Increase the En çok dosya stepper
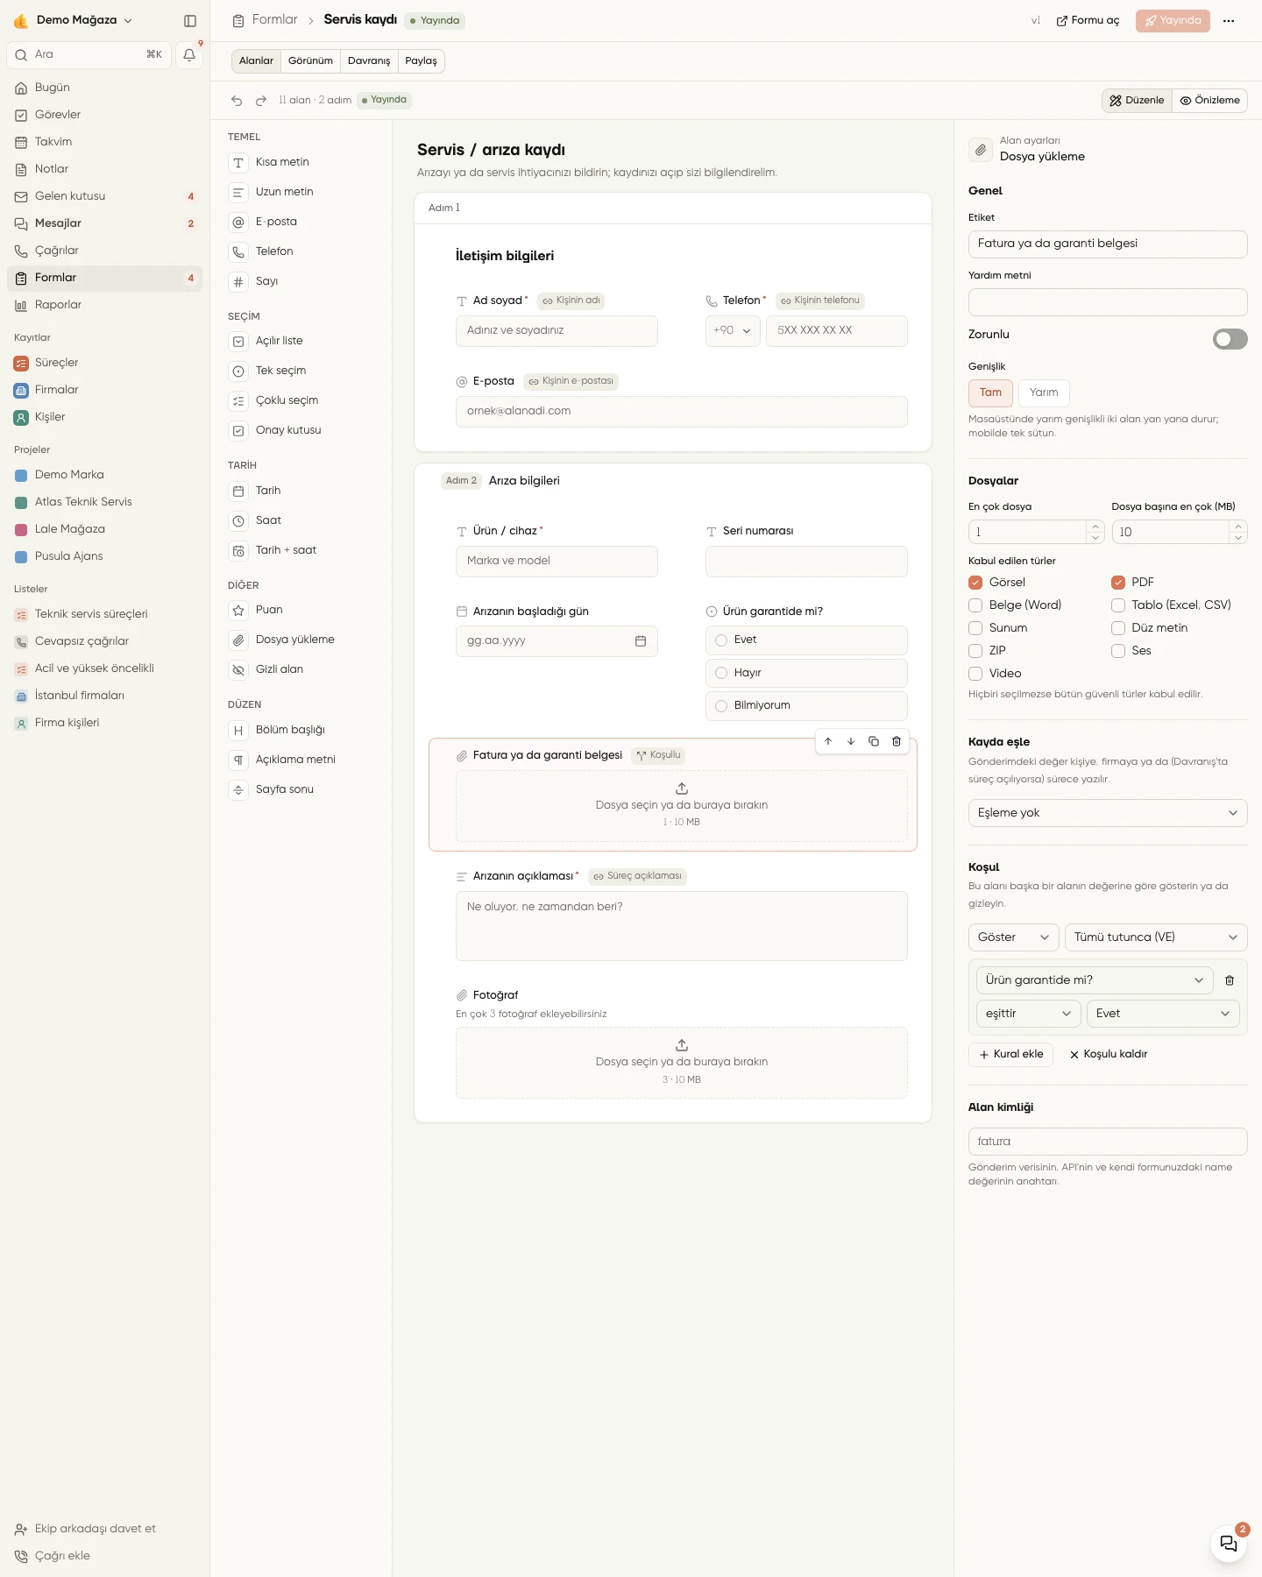The image size is (1262, 1577). click(x=1095, y=527)
